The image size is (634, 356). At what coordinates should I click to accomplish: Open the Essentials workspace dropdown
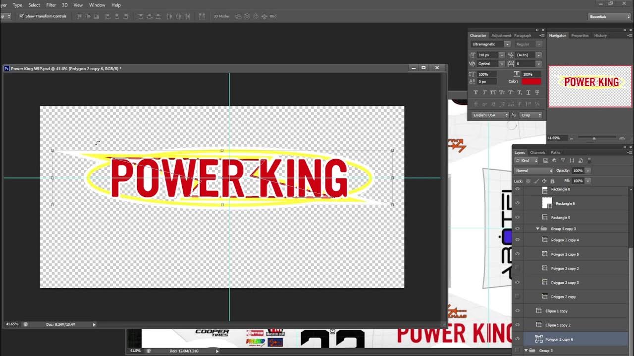[x=609, y=16]
